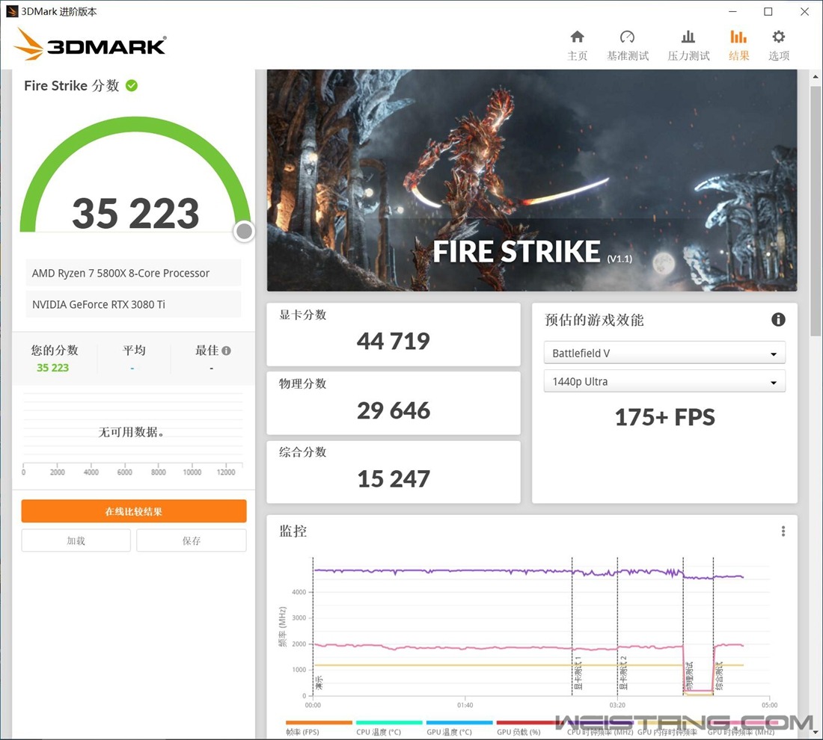823x740 pixels.
Task: Click the vertical scrollbar thumb on the right
Action: point(815,211)
